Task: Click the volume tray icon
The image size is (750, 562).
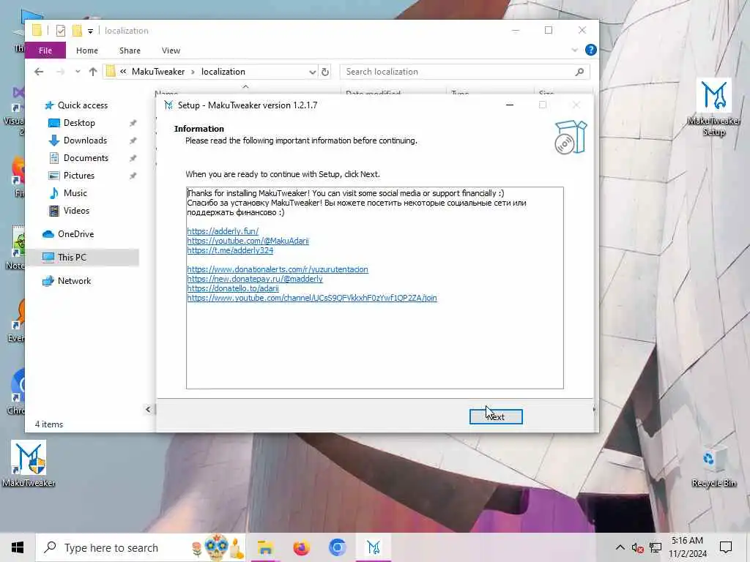Action: tap(637, 547)
